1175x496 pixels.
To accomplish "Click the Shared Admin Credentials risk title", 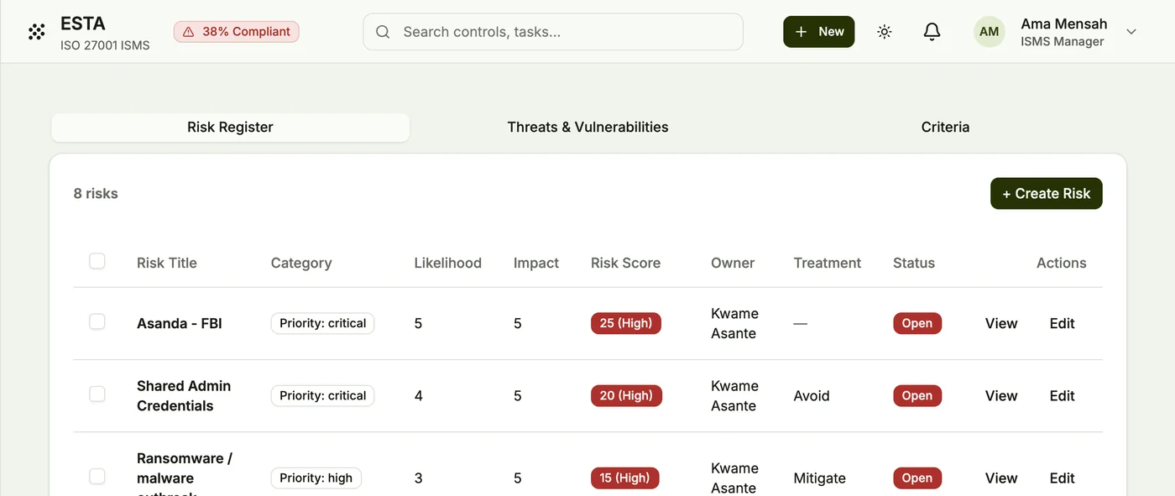I will coord(184,395).
